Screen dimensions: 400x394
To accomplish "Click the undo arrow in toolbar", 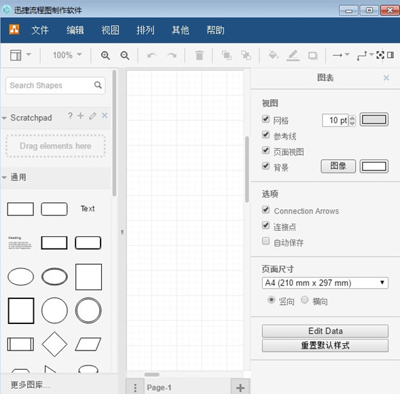I will [152, 55].
